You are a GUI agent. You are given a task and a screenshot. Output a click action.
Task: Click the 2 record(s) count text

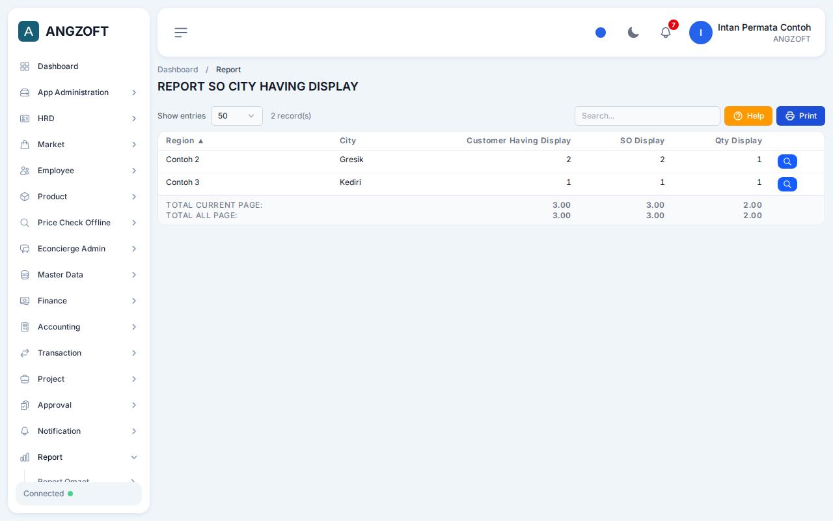291,116
